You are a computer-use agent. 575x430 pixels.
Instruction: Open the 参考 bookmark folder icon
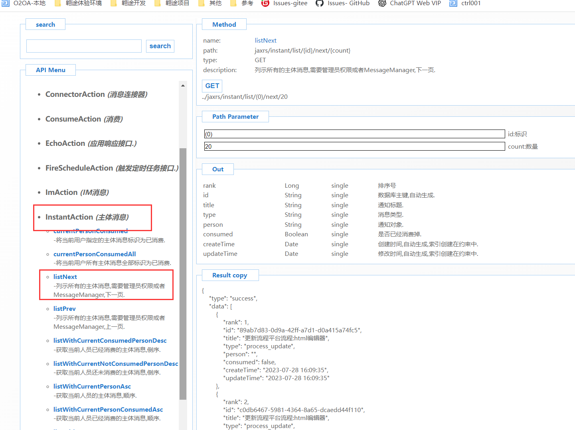pos(234,3)
